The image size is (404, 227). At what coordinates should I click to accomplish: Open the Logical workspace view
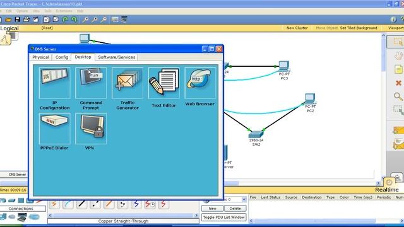(x=9, y=28)
